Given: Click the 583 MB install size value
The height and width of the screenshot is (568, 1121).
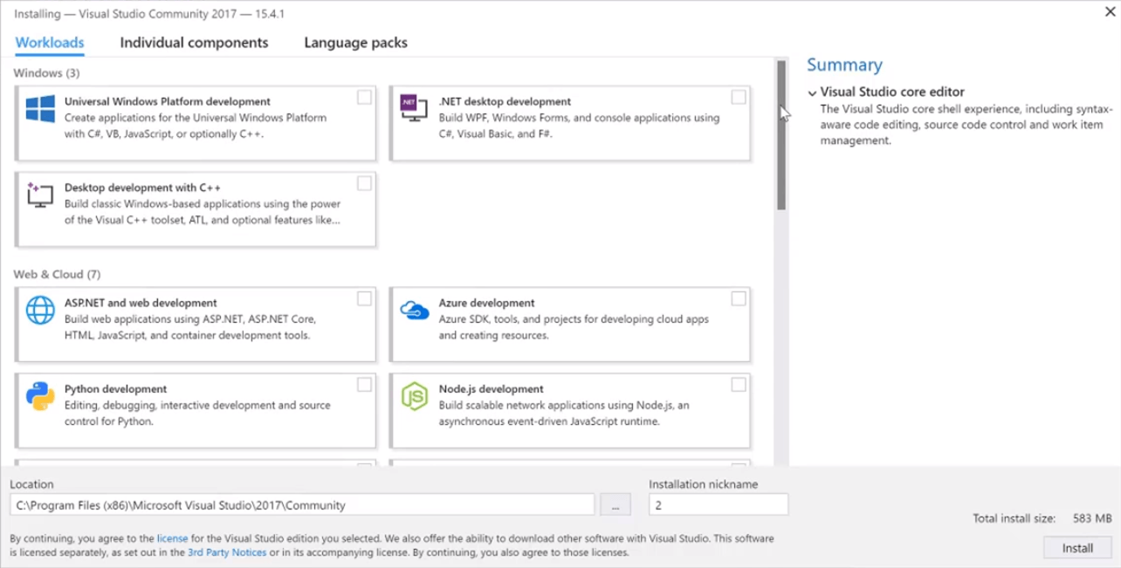Looking at the screenshot, I should point(1092,518).
